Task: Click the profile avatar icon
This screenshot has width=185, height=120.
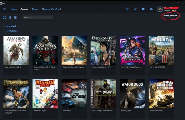Action: [160, 9]
